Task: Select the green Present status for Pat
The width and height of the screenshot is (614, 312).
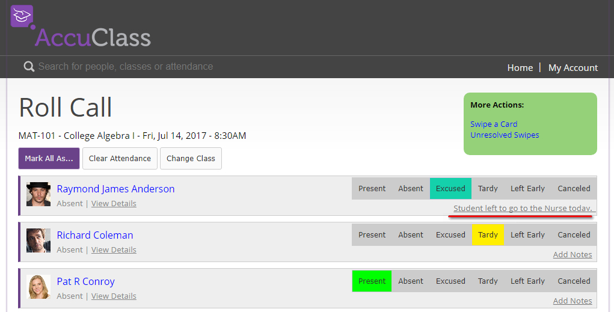Action: point(372,281)
